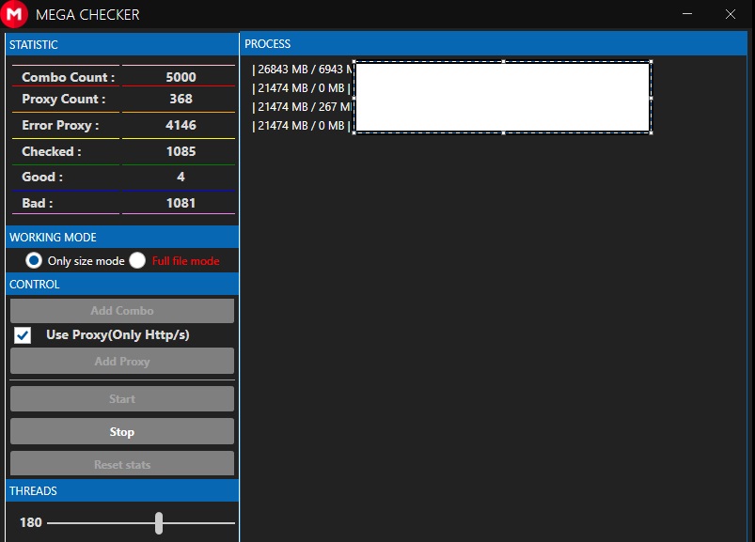This screenshot has height=542, width=755.
Task: Click the Good count value
Action: point(181,177)
